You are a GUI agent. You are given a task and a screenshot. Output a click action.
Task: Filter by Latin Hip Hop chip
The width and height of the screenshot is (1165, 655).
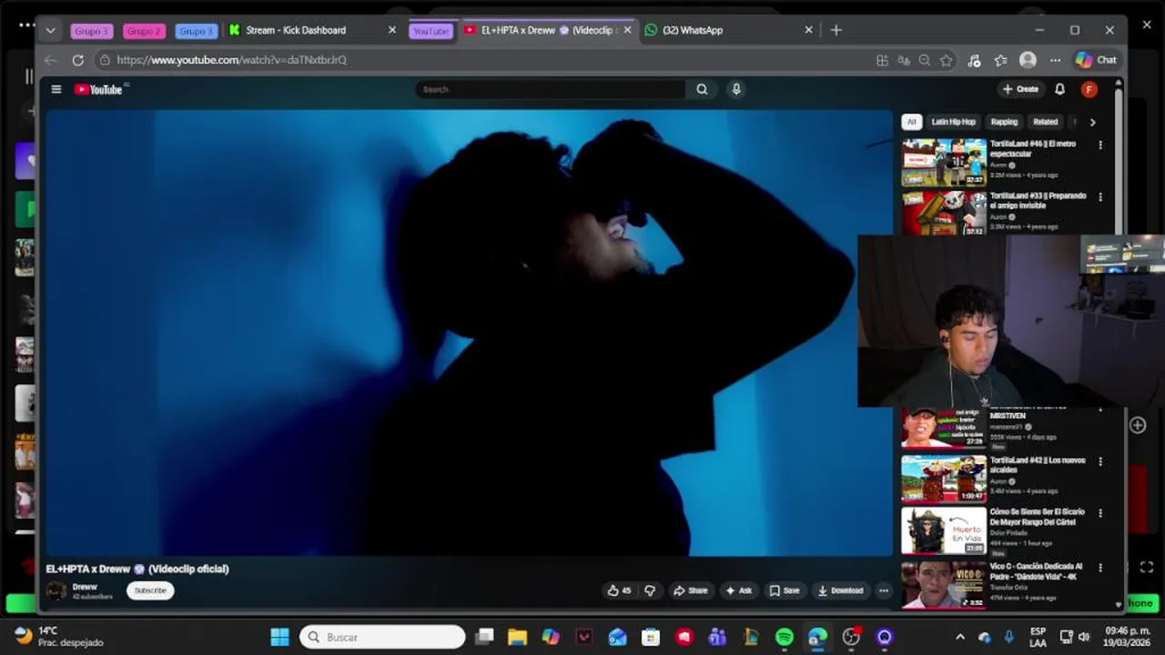953,122
